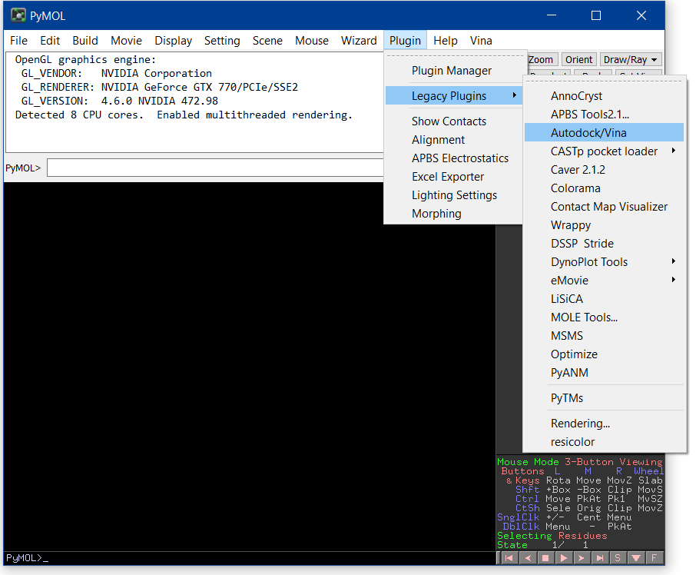This screenshot has height=575, width=696.
Task: Select the Optimize plugin
Action: click(x=604, y=354)
